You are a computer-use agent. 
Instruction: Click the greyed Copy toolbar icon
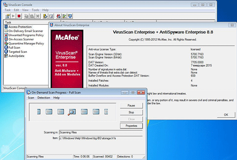pyautogui.click(x=26, y=16)
